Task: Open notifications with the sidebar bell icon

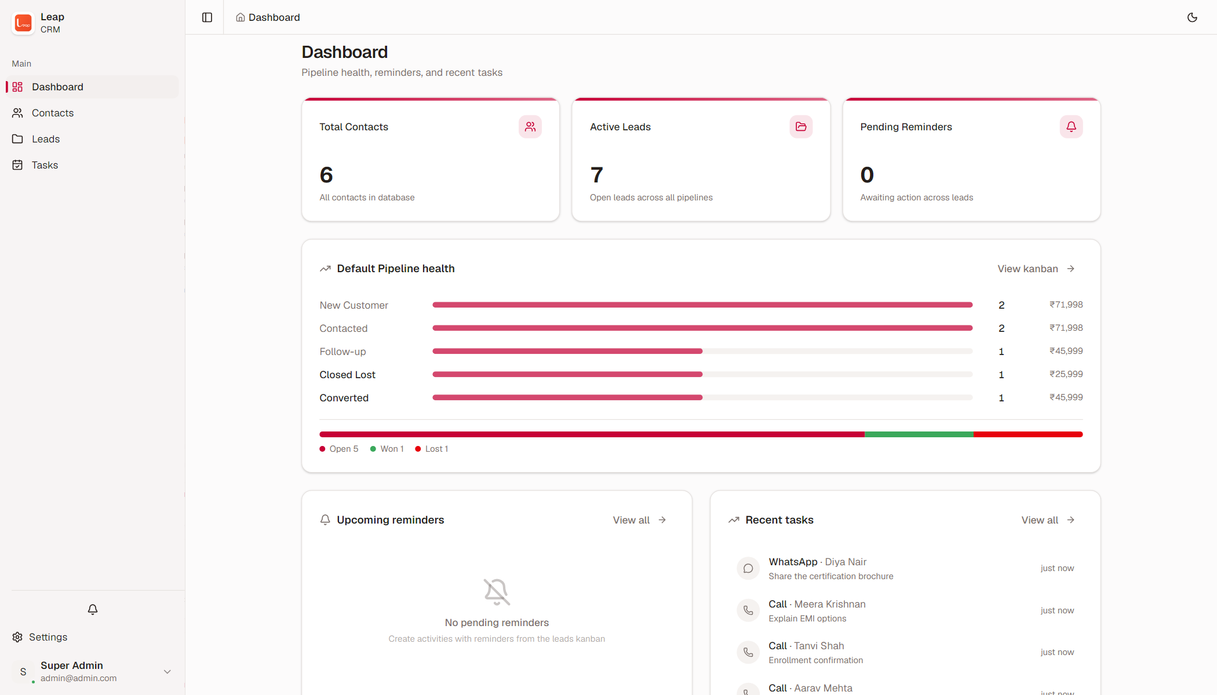Action: coord(93,609)
